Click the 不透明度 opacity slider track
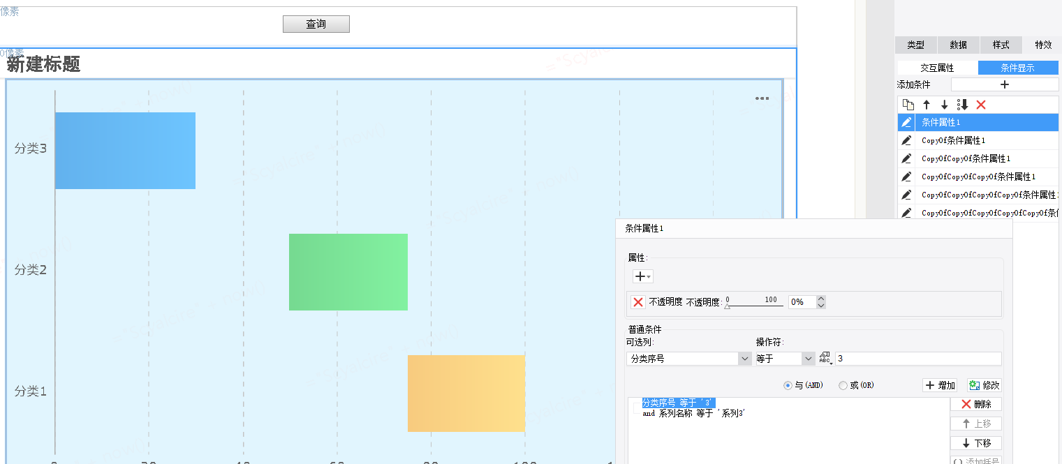The image size is (1062, 464). (x=753, y=306)
